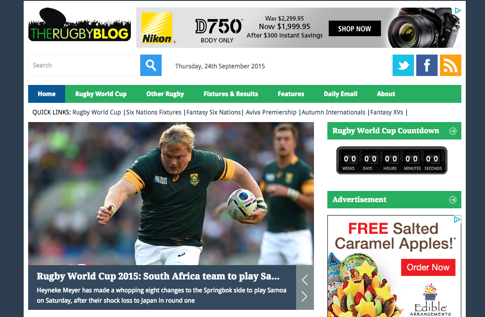Show the previous slide in the featured carousel
Viewport: 485px width, 317px height.
coord(305,280)
